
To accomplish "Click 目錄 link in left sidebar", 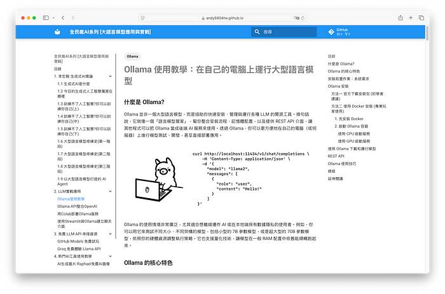I will click(58, 69).
